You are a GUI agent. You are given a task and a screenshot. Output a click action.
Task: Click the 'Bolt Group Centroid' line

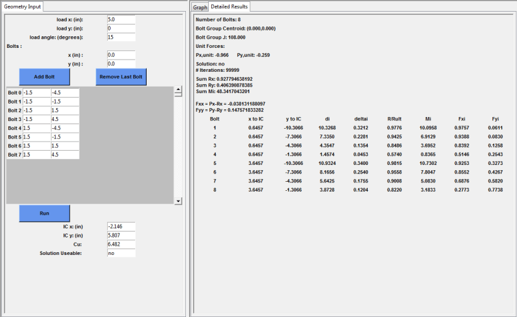[235, 28]
